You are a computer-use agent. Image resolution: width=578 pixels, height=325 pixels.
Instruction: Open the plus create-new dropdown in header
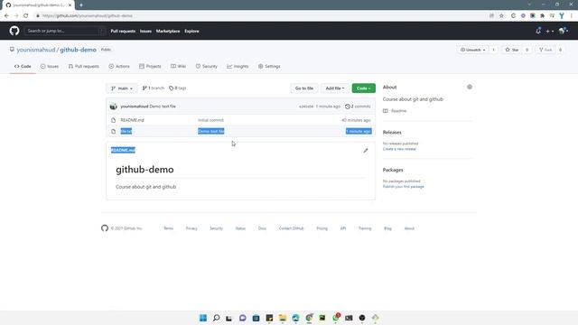coord(550,32)
